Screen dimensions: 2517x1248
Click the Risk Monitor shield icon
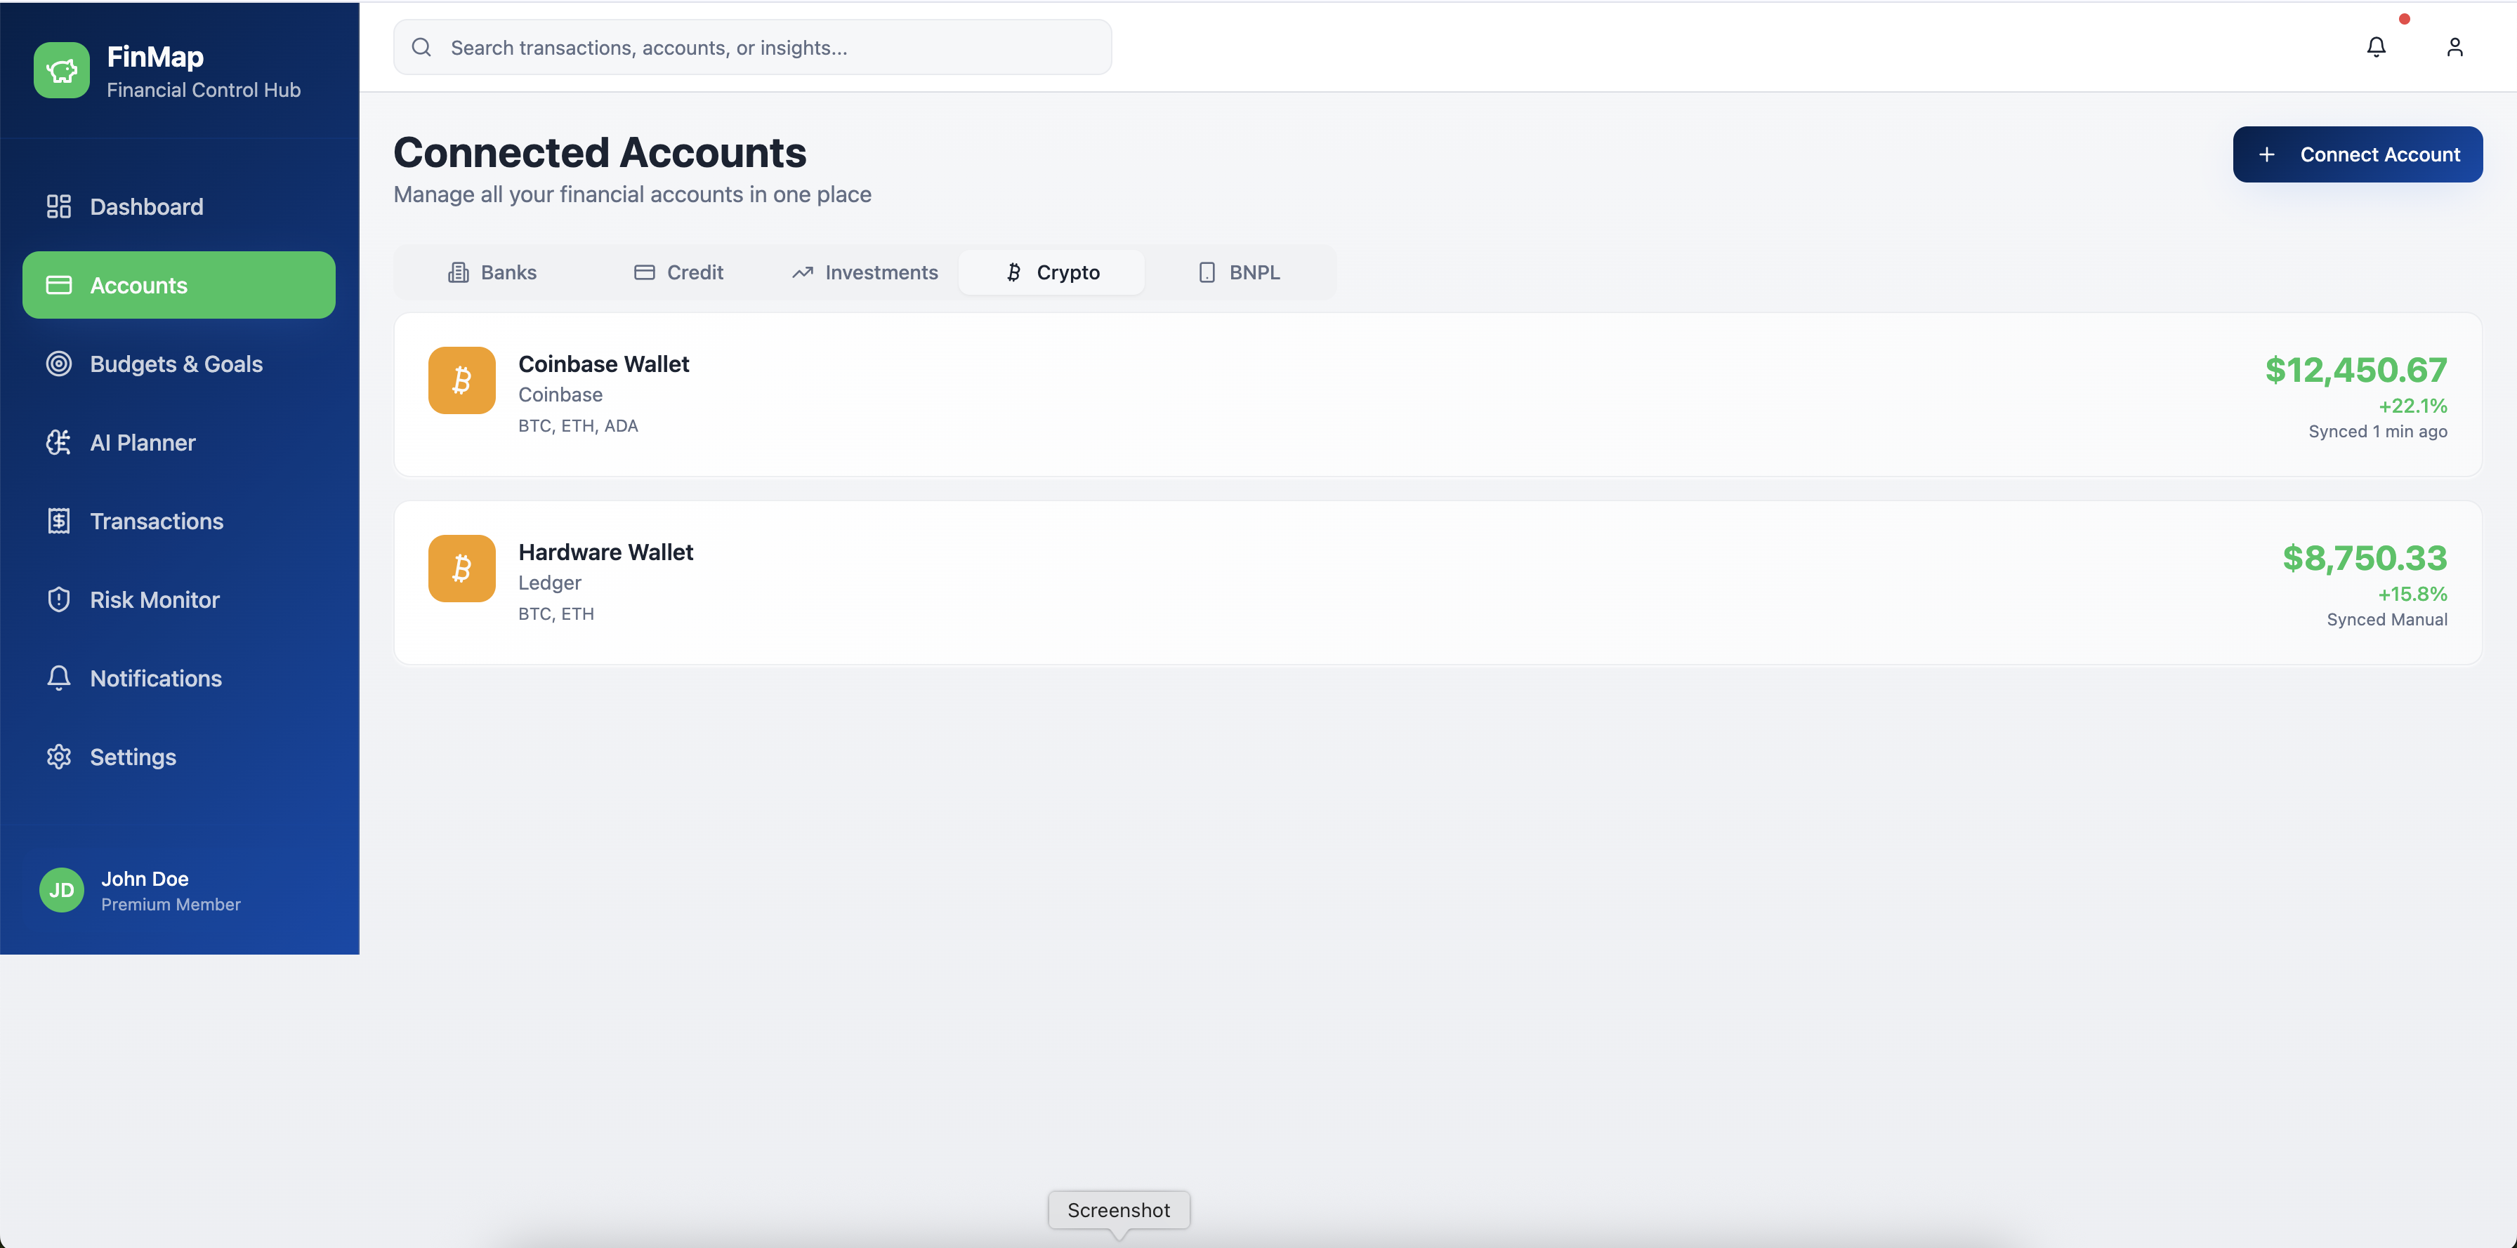[x=58, y=599]
